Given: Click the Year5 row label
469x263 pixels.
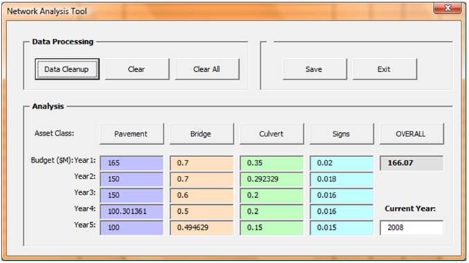Looking at the screenshot, I should [85, 225].
